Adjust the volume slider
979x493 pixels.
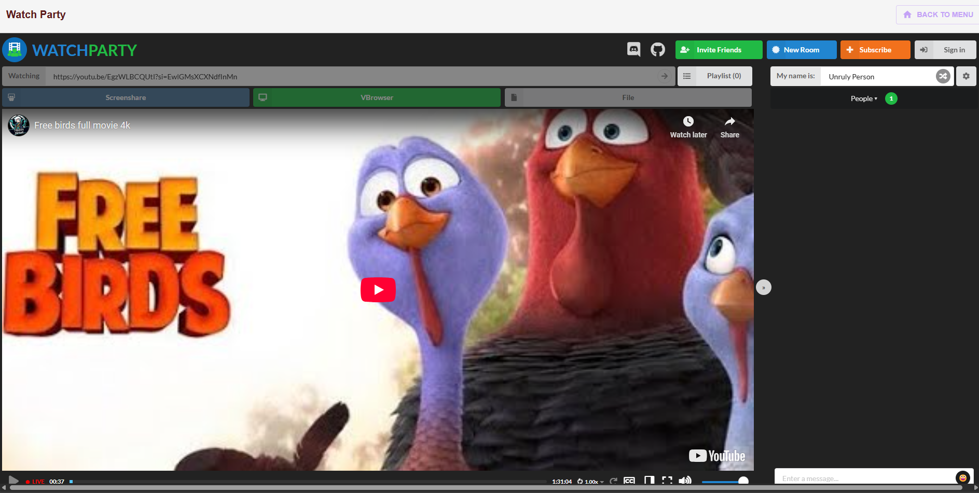pos(725,482)
